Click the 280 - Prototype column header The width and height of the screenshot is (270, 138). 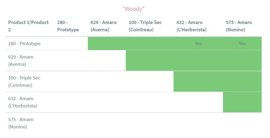(x=68, y=26)
